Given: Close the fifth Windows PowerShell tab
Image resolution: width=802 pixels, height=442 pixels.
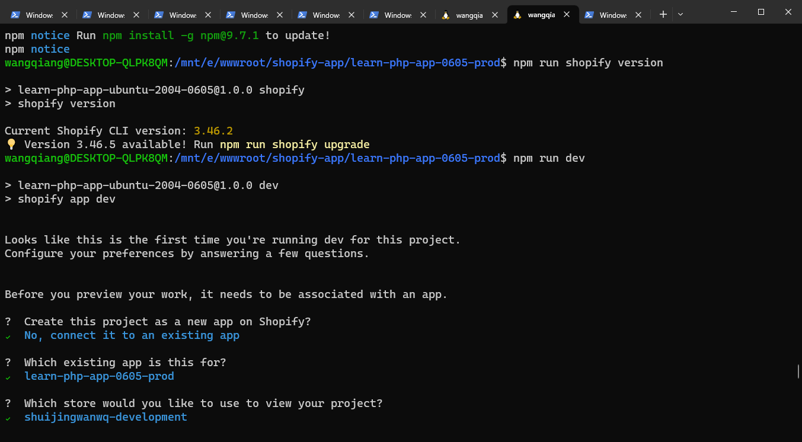Looking at the screenshot, I should (x=352, y=15).
